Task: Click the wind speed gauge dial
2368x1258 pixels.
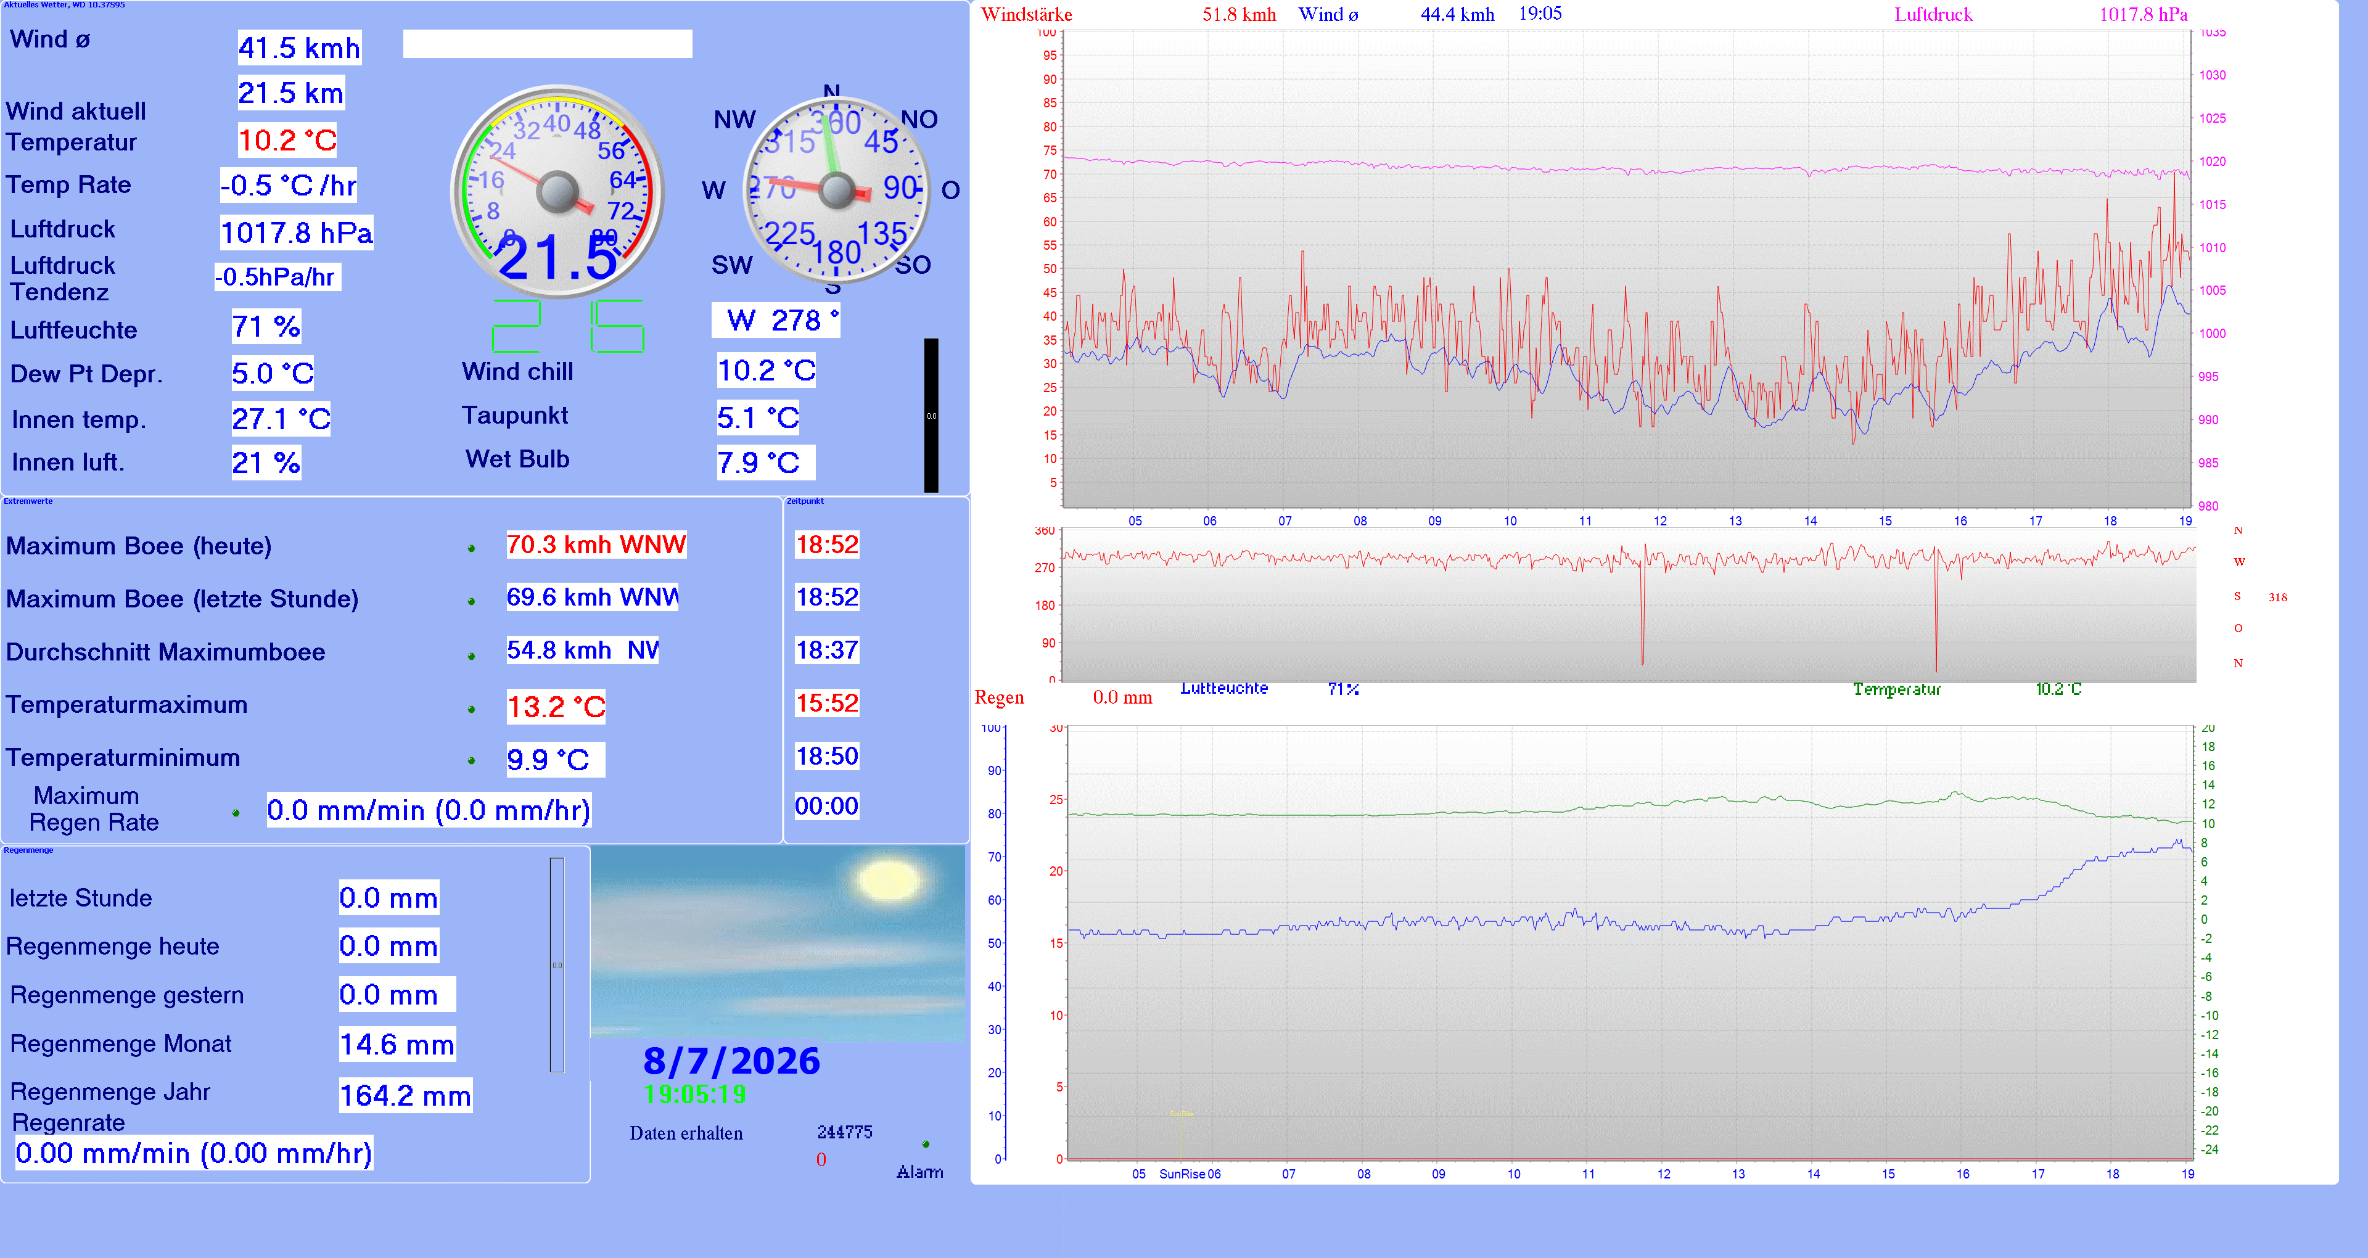Action: [x=557, y=191]
